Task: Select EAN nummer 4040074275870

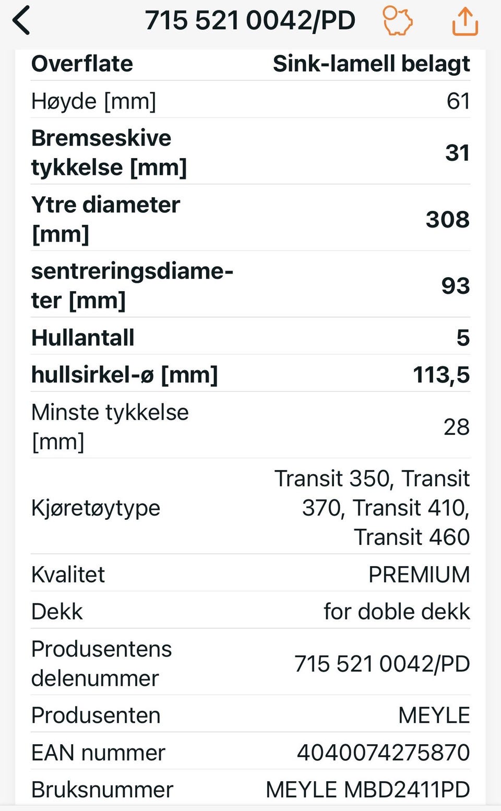Action: coord(384,753)
